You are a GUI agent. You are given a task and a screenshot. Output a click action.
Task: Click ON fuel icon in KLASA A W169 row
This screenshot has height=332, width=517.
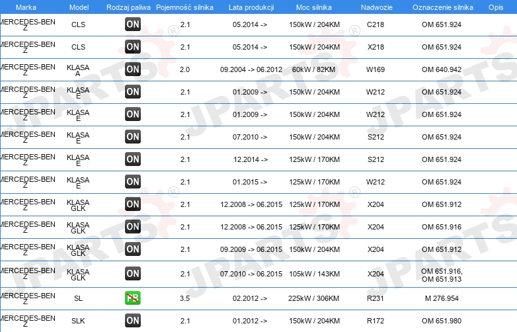pyautogui.click(x=133, y=69)
